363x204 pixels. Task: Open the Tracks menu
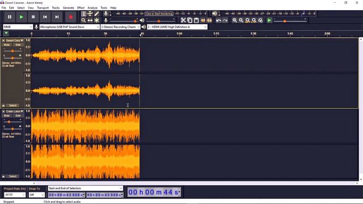coord(56,7)
